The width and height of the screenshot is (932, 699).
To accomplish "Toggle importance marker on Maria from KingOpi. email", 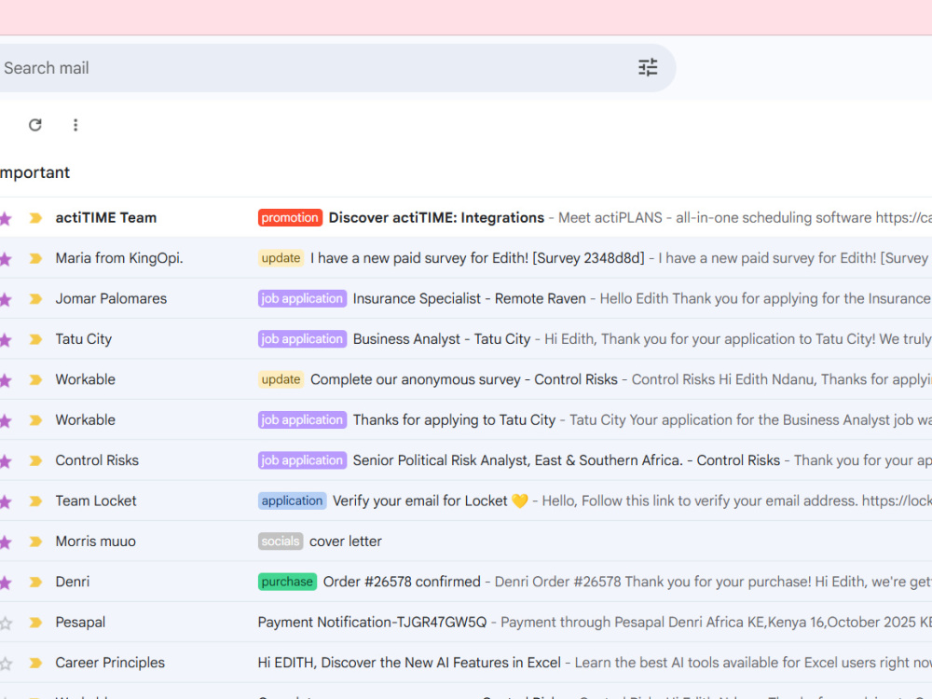I will pyautogui.click(x=35, y=258).
